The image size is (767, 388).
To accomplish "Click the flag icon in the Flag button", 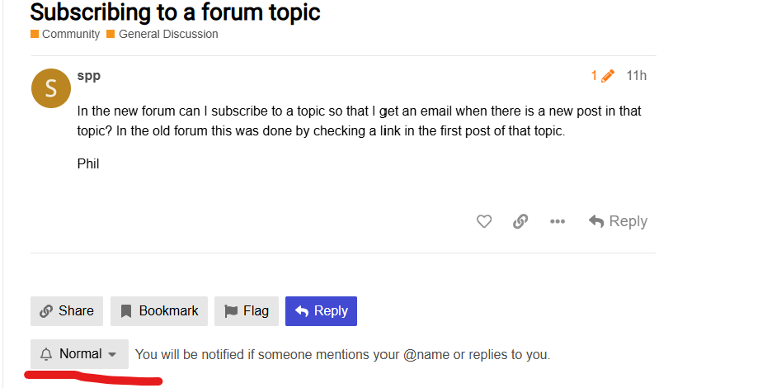I will pos(231,311).
